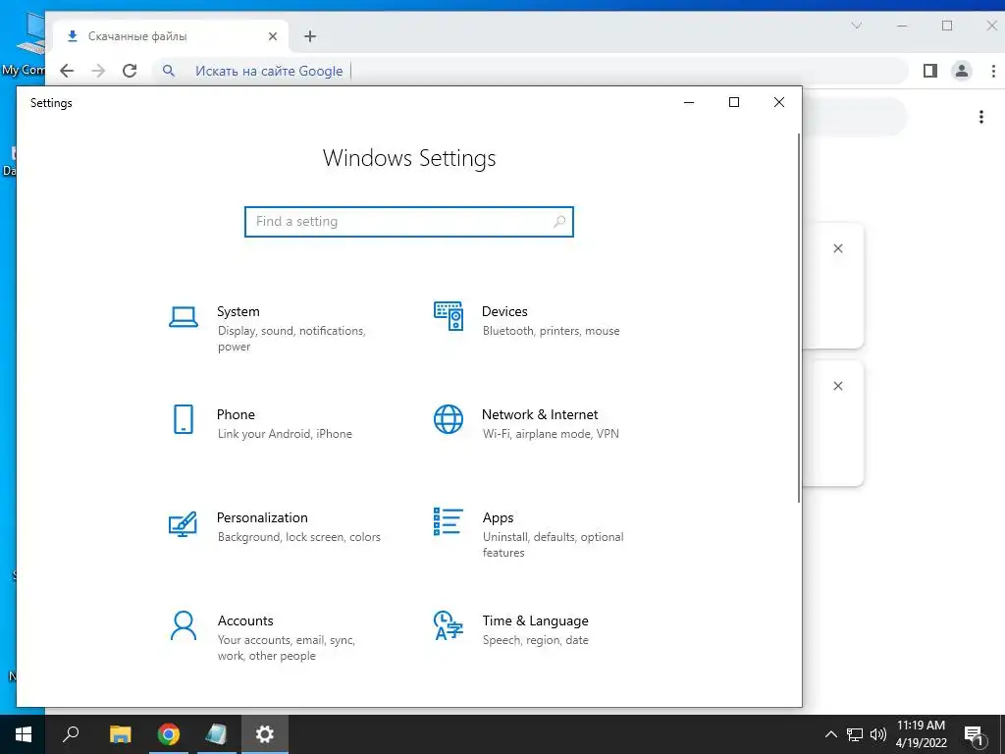Reload the Chrome page
The height and width of the screenshot is (754, 1005).
[130, 71]
